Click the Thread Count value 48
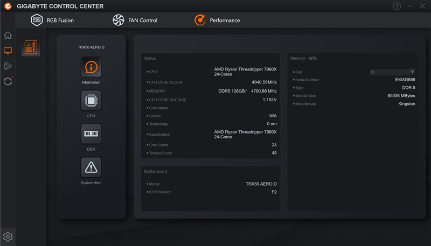 [274, 153]
